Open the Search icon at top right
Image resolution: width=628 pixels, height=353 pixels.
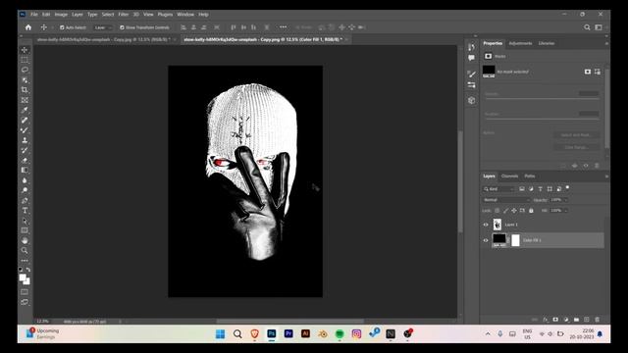click(x=587, y=27)
